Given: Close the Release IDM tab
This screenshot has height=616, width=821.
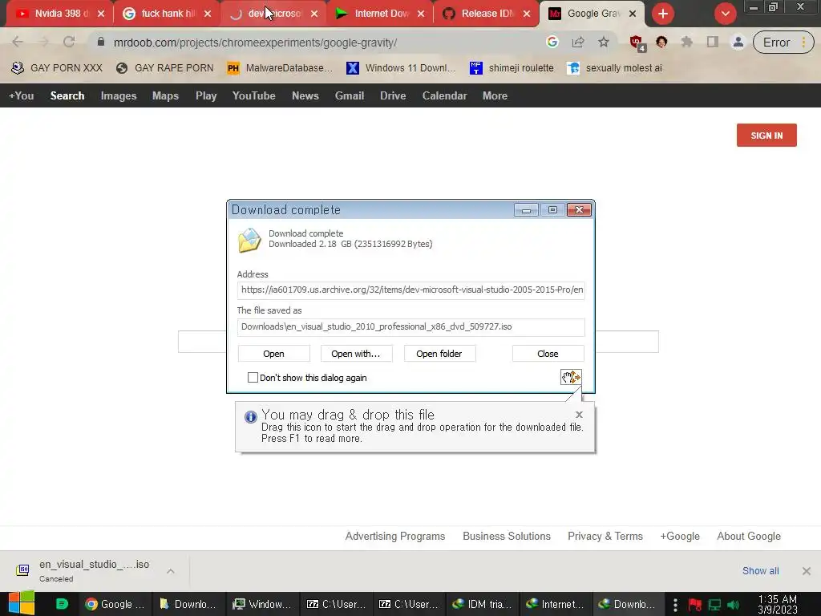Looking at the screenshot, I should [527, 14].
